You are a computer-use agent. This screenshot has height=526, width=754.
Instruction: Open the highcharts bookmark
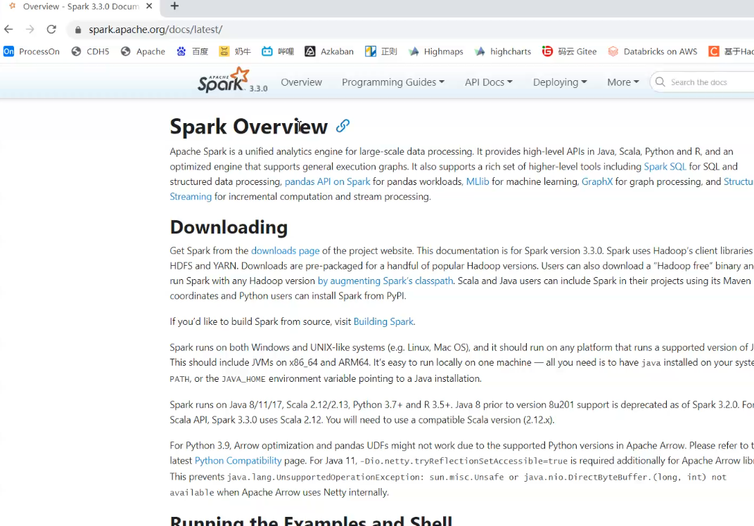(x=502, y=51)
